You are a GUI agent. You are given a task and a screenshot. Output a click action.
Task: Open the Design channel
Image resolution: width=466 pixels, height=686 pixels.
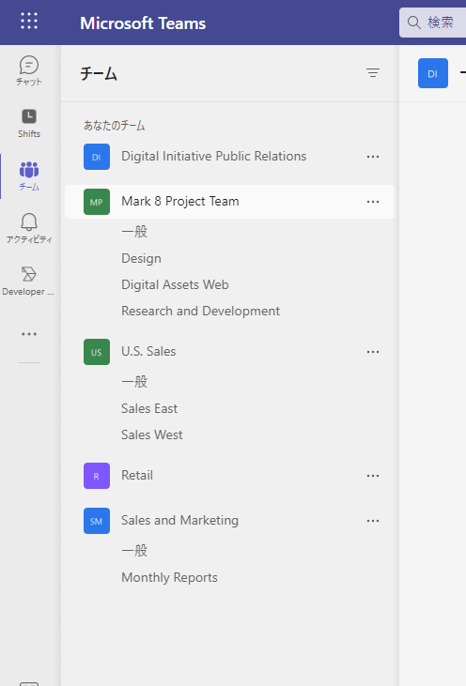point(141,259)
